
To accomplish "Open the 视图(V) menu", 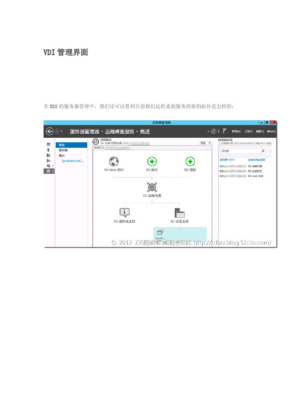I will tap(260, 132).
